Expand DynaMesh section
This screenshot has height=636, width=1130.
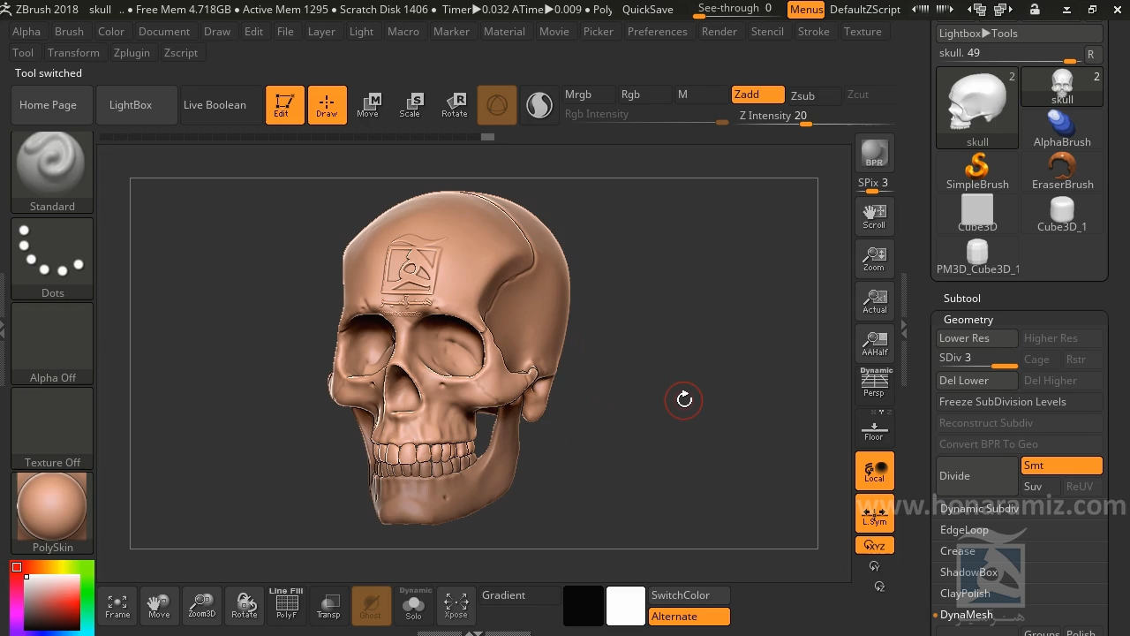[x=966, y=615]
